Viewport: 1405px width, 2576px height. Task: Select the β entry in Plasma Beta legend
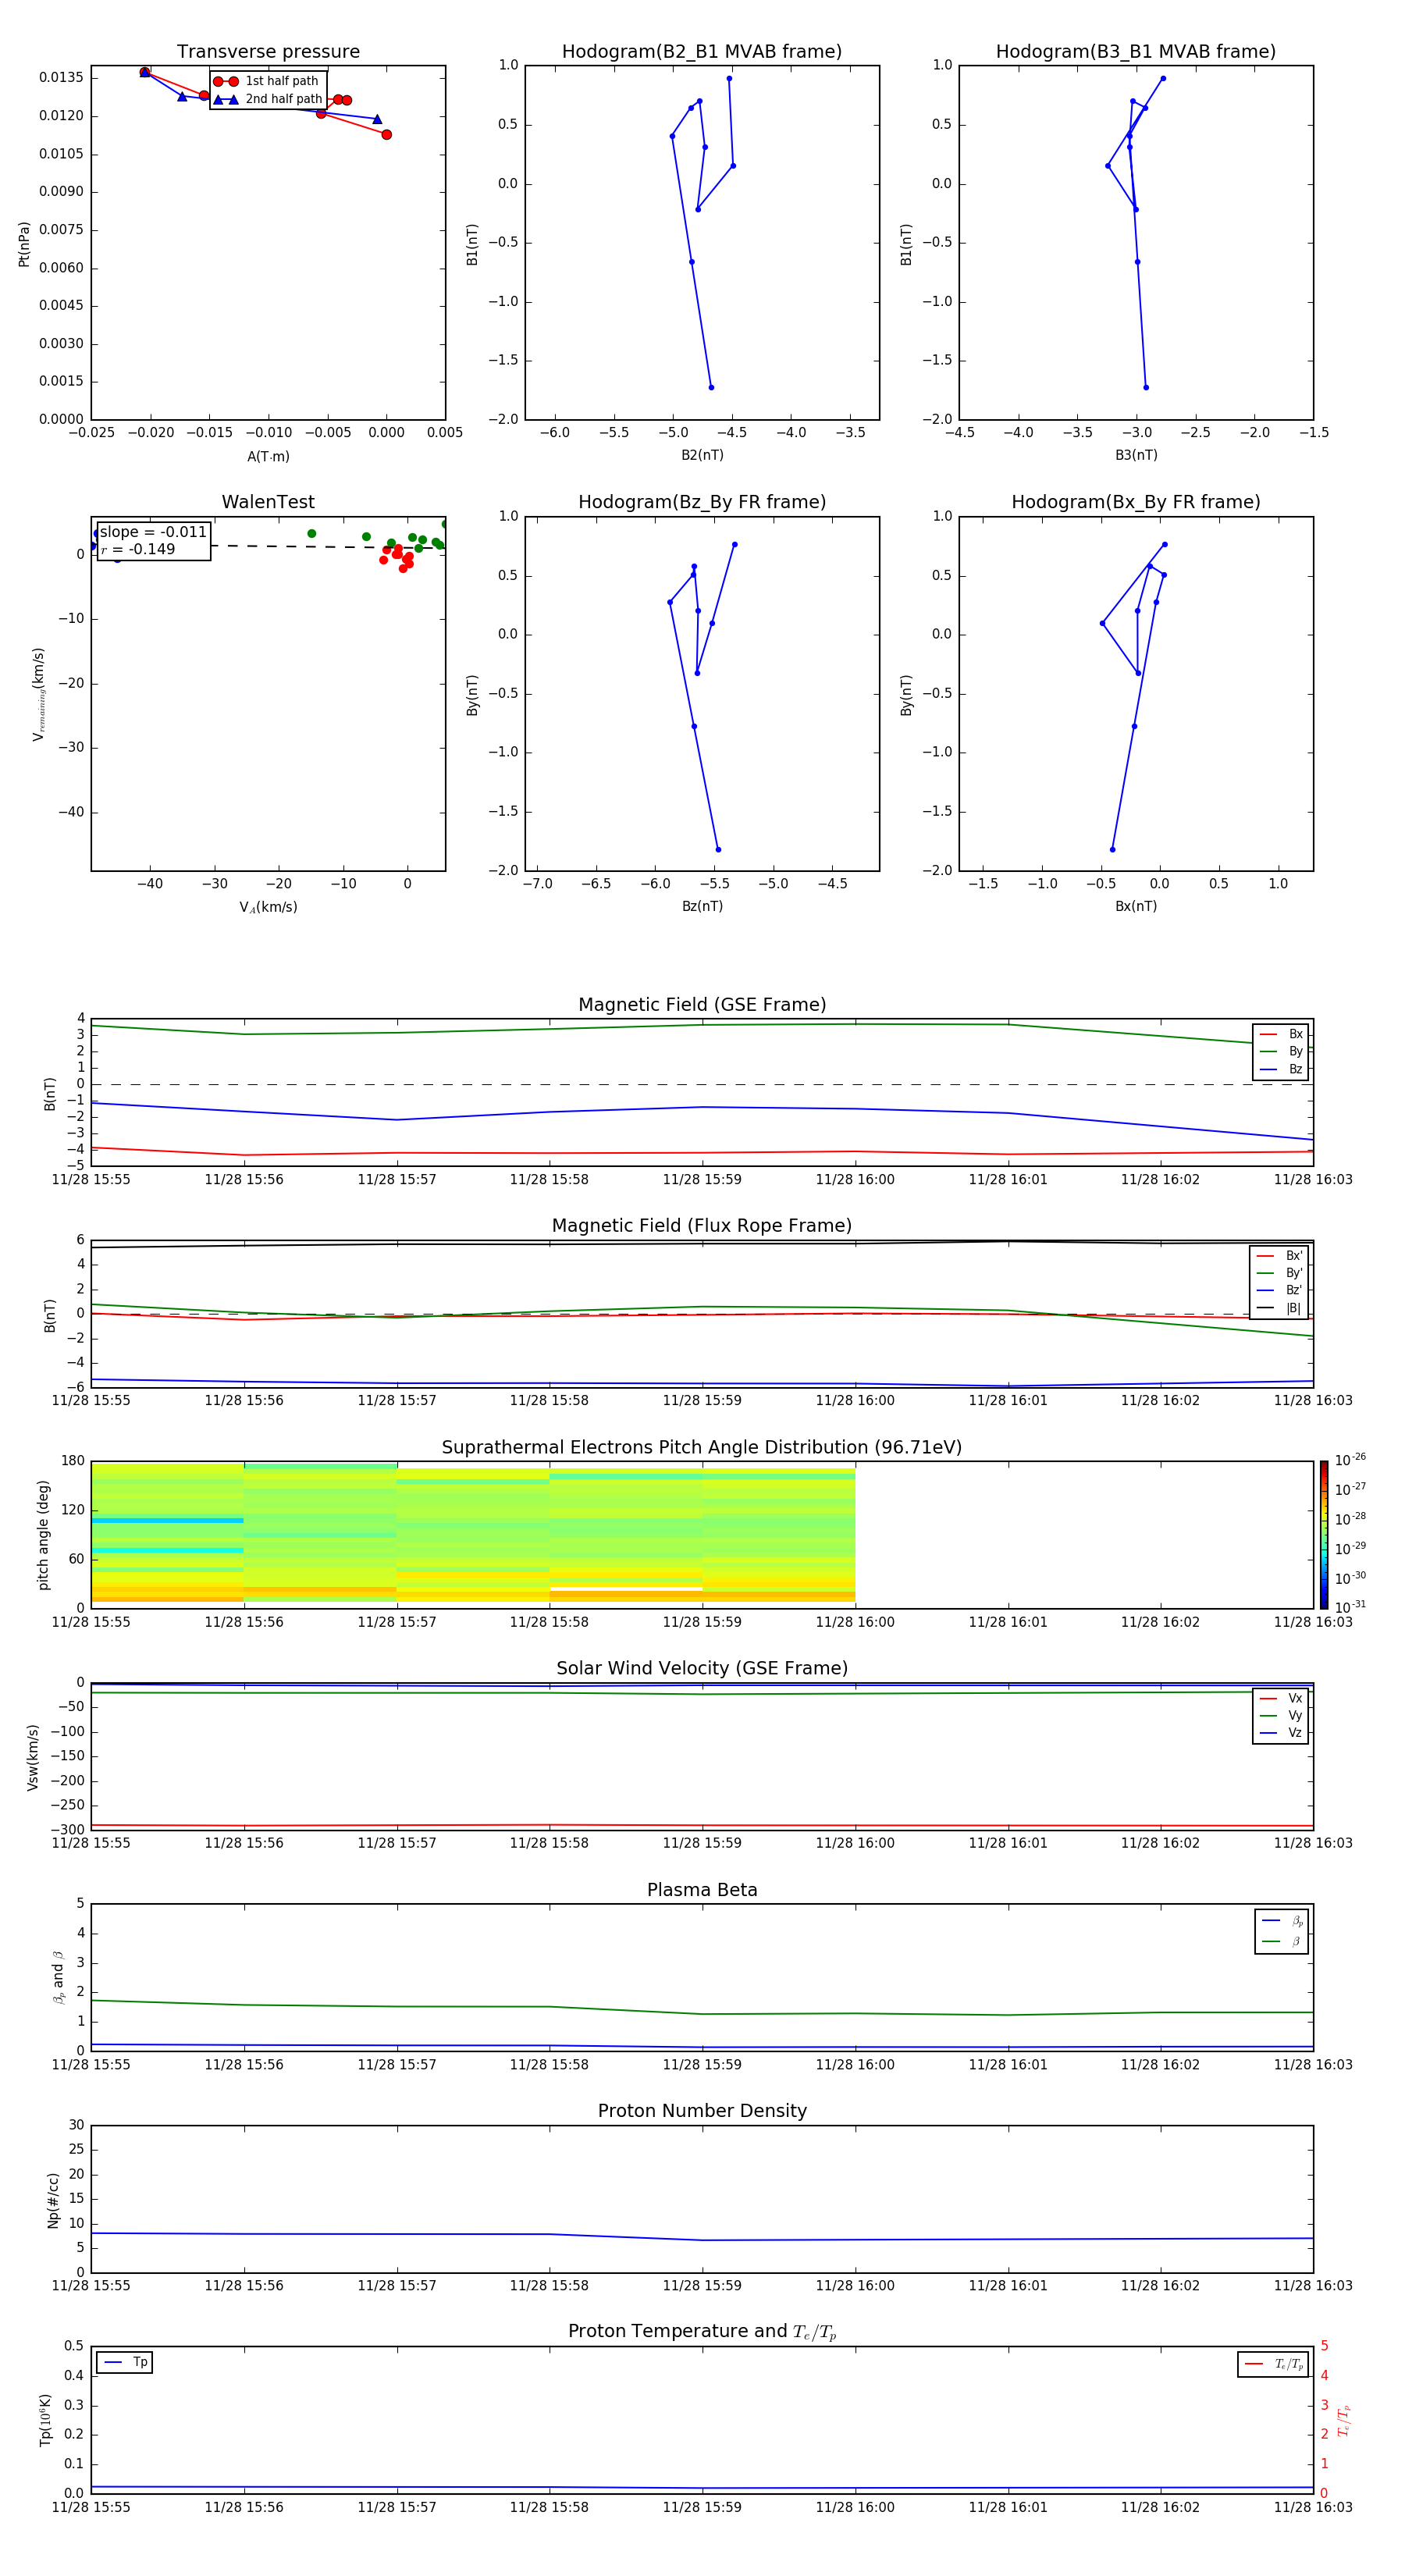click(x=1282, y=1941)
